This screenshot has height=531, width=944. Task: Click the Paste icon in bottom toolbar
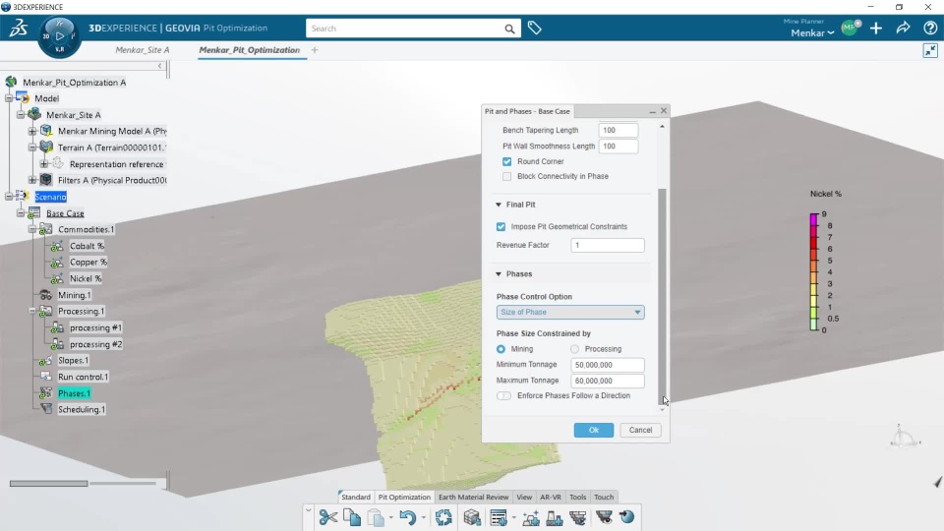(376, 517)
